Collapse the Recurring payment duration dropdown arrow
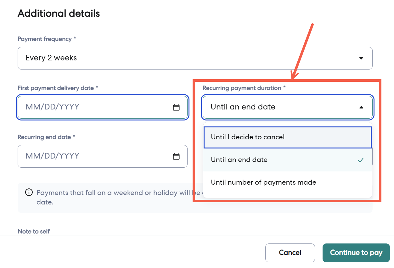This screenshot has height=268, width=394. coord(361,107)
